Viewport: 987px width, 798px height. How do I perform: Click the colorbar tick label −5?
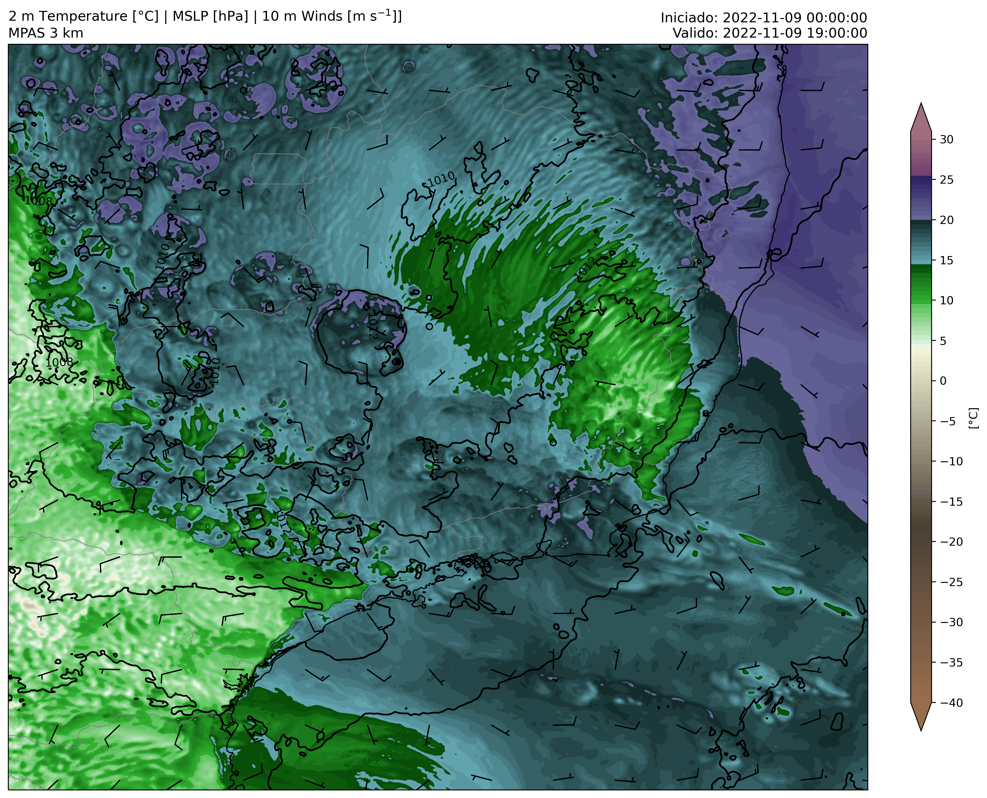(947, 421)
